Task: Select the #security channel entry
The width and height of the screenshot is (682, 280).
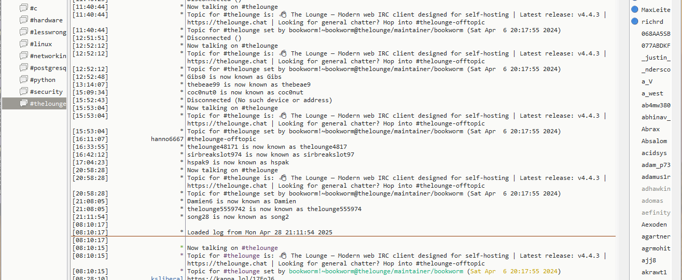Action: (x=46, y=92)
